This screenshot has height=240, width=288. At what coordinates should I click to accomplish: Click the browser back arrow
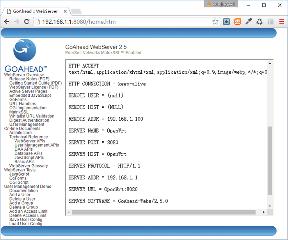[x=7, y=22]
